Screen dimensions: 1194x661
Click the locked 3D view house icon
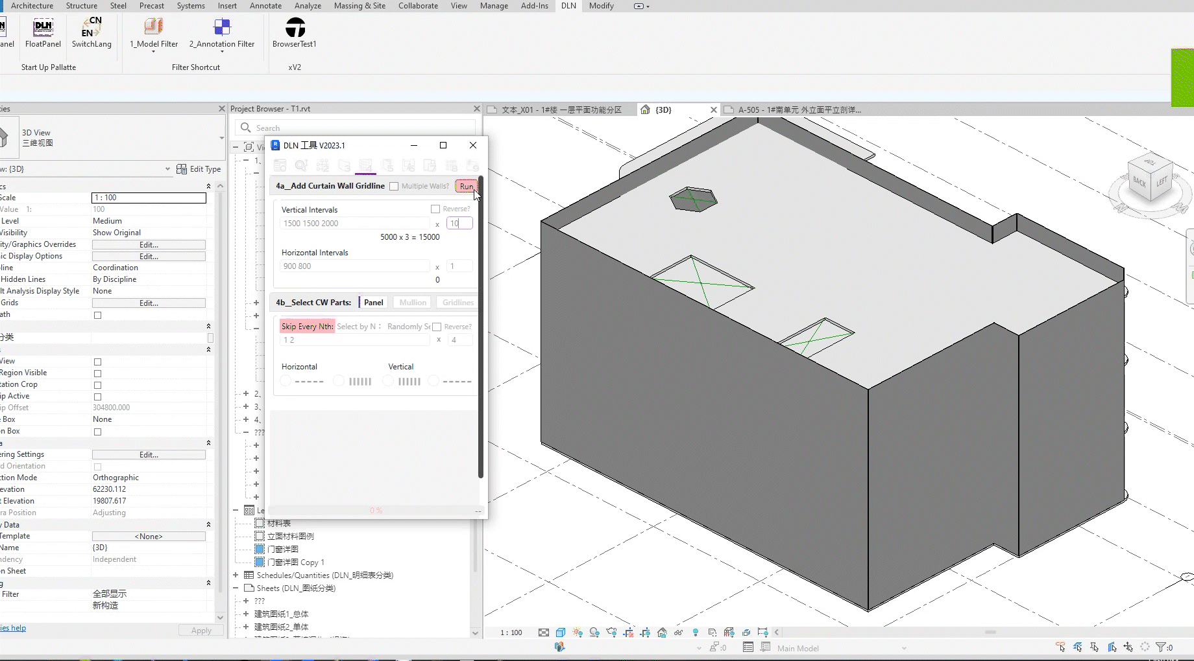(662, 632)
